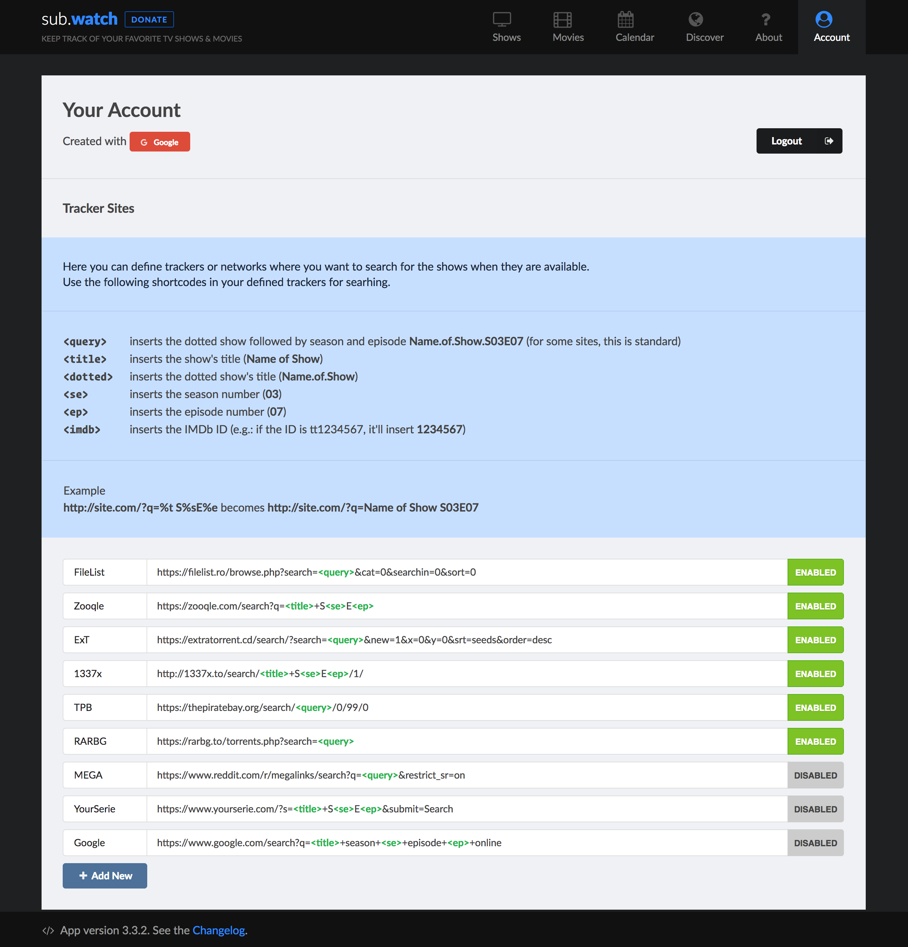Click the logout arrow icon

(829, 141)
